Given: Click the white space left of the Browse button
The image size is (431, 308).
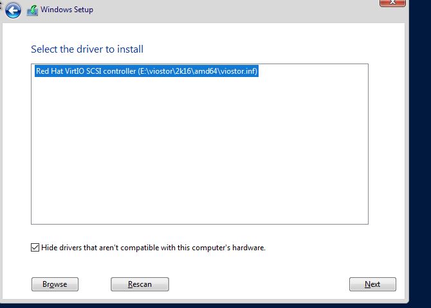Looking at the screenshot, I should [x=18, y=284].
